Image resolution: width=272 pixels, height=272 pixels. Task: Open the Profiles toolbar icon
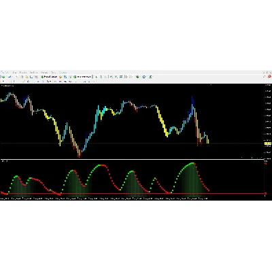[x=10, y=77]
